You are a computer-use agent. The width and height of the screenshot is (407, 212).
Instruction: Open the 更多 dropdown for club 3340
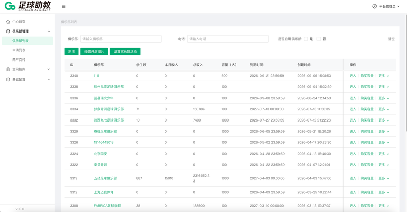tap(384, 76)
